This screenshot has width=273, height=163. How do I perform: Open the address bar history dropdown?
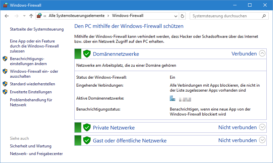tap(176, 16)
